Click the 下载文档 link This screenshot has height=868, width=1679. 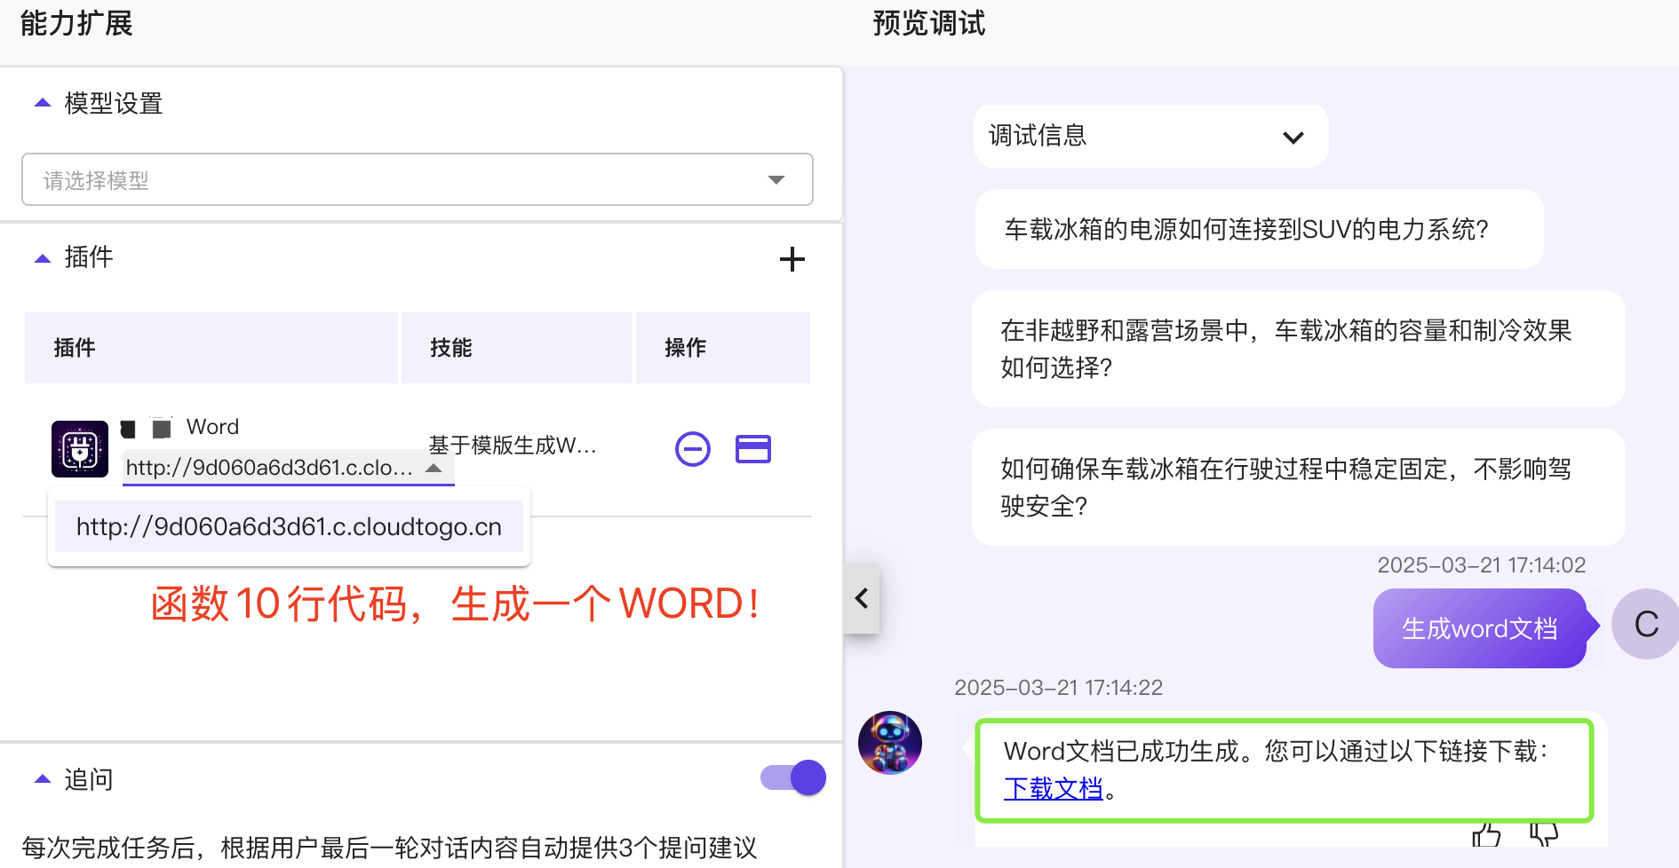tap(1052, 788)
